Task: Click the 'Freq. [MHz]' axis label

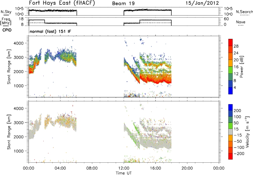Action: pyautogui.click(x=6, y=21)
